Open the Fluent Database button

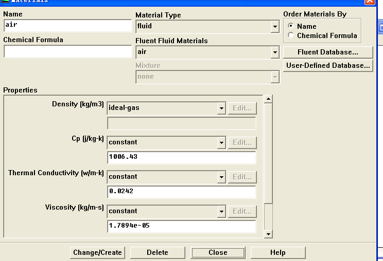coord(328,52)
